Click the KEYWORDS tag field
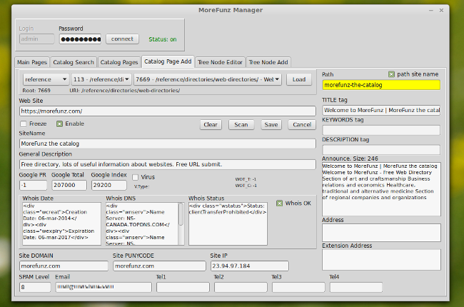The height and width of the screenshot is (307, 464). click(x=381, y=130)
